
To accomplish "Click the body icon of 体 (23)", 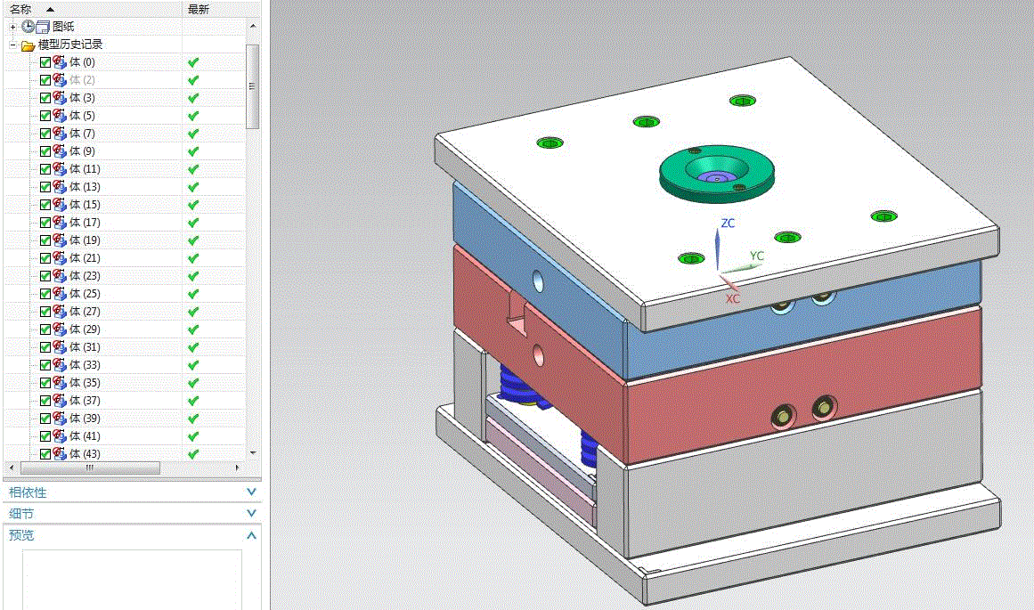I will [x=60, y=276].
